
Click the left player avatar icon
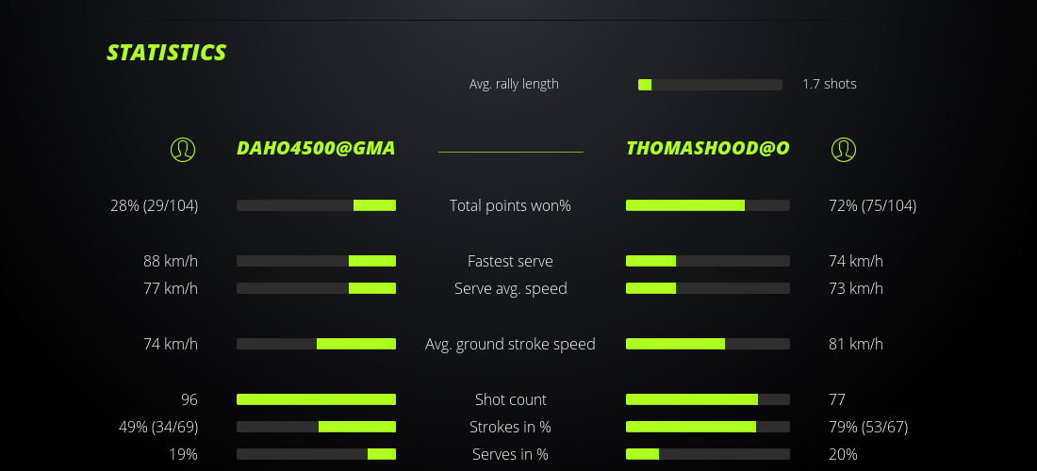point(183,149)
